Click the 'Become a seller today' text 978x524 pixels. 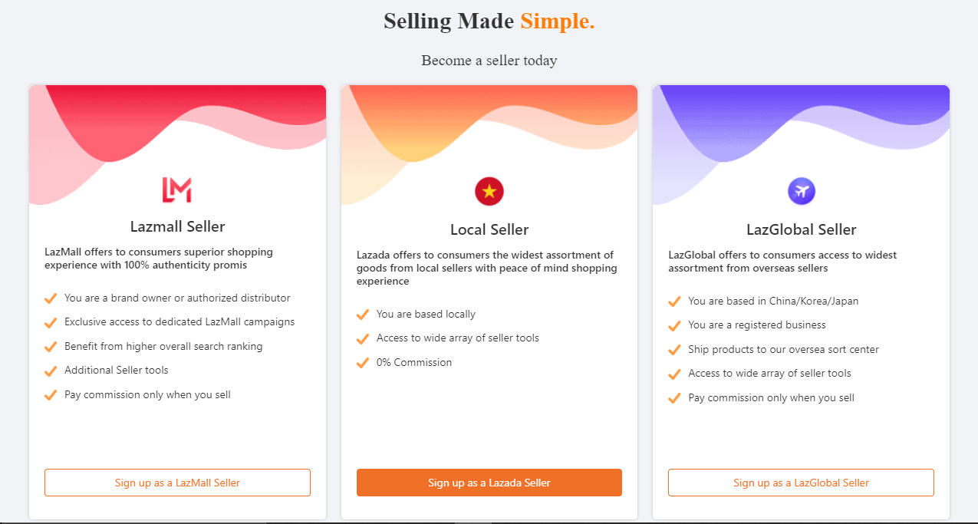coord(489,60)
